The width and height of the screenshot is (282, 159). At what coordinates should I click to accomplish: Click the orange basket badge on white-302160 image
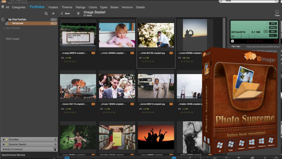[171, 53]
